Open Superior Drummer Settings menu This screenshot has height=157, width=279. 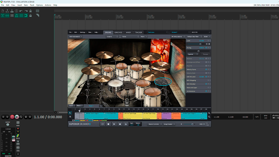[83, 32]
